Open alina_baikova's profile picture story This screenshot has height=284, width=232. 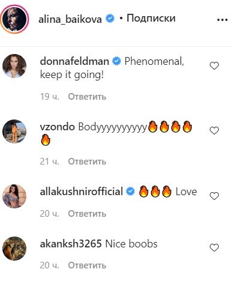(x=14, y=19)
